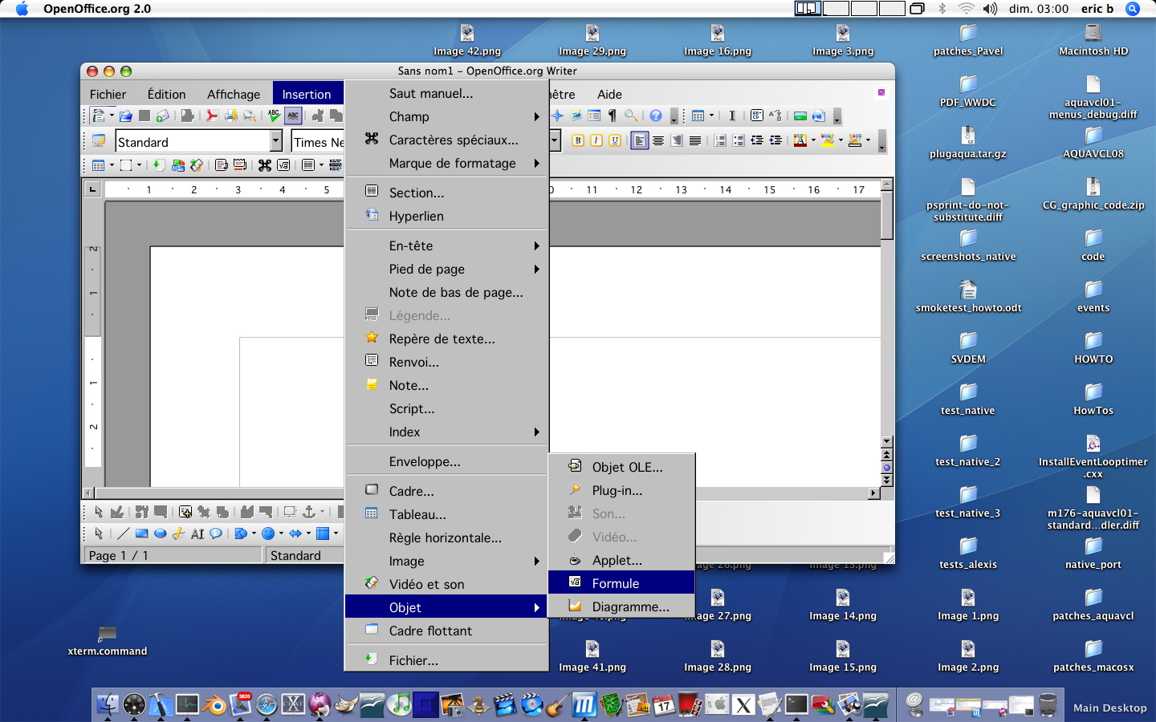Open the Gallery picture icon
This screenshot has width=1156, height=722.
click(575, 115)
